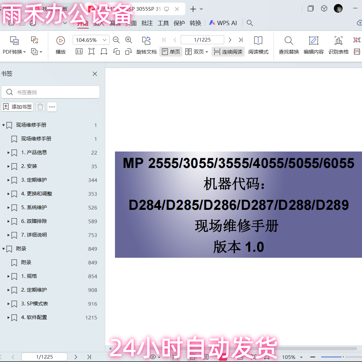Go to next page arrow in toolbar
Screen dimensions: 362x362
(x=230, y=40)
